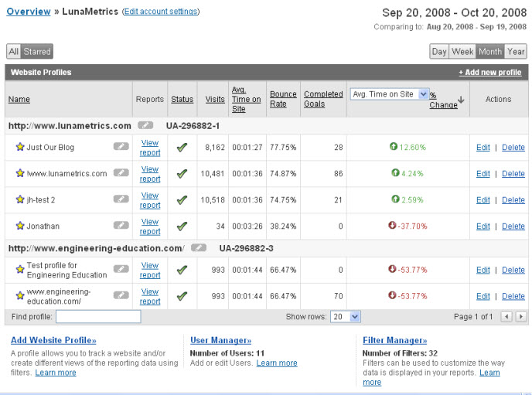532x395 pixels.
Task: Click status checkmark for jh-test 2
Action: pyautogui.click(x=182, y=199)
